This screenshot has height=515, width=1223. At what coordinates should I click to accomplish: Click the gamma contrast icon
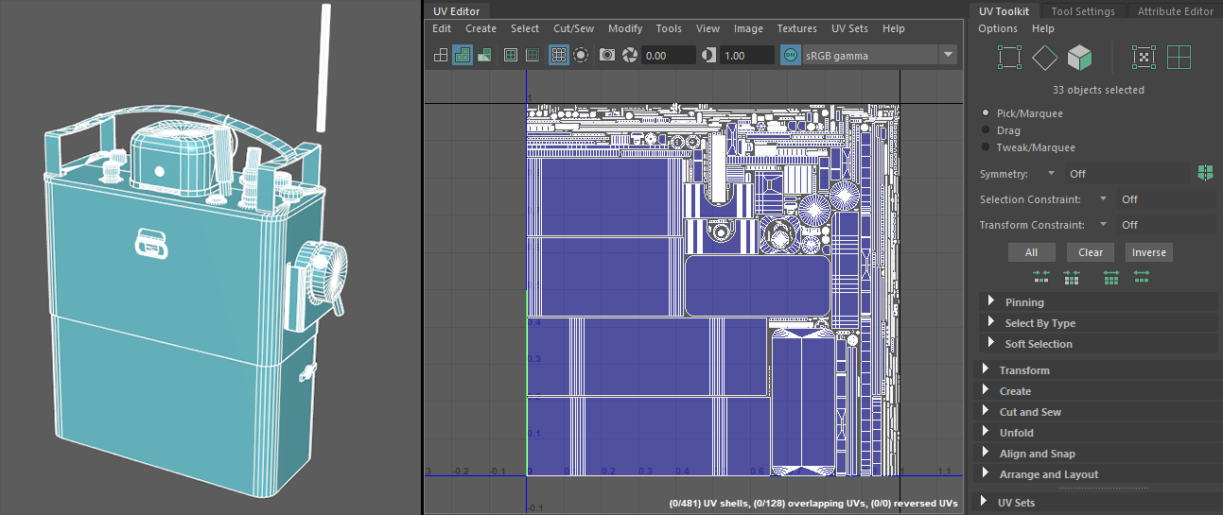[709, 56]
